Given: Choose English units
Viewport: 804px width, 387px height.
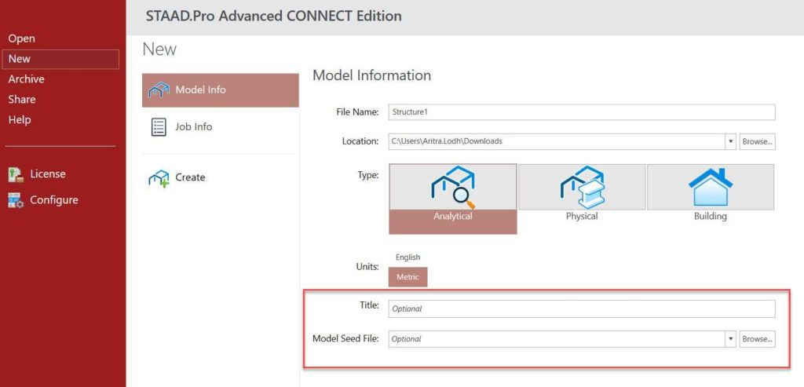Looking at the screenshot, I should [x=407, y=257].
